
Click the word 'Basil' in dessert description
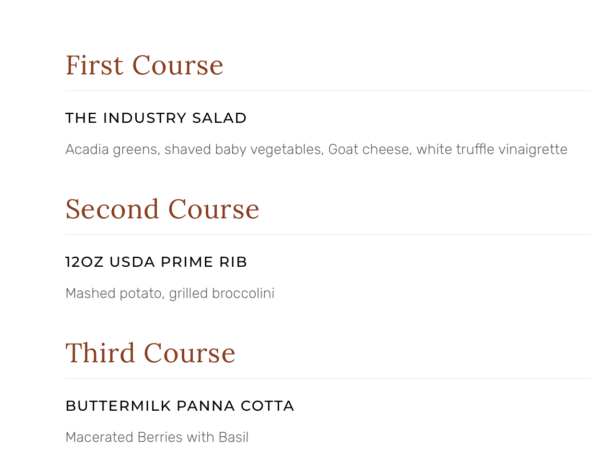coord(234,438)
